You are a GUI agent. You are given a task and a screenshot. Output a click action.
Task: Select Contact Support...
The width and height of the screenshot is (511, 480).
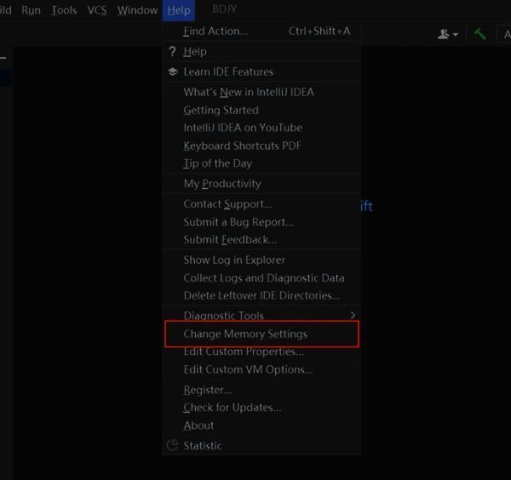pos(261,204)
